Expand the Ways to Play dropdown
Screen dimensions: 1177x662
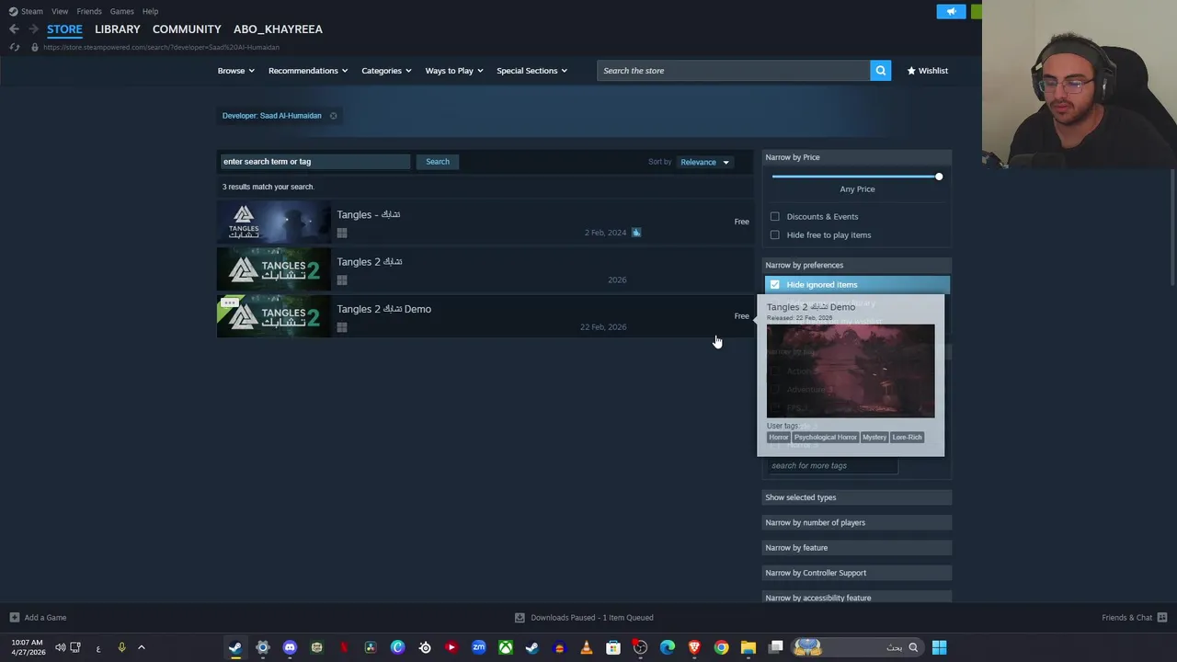[x=454, y=71]
